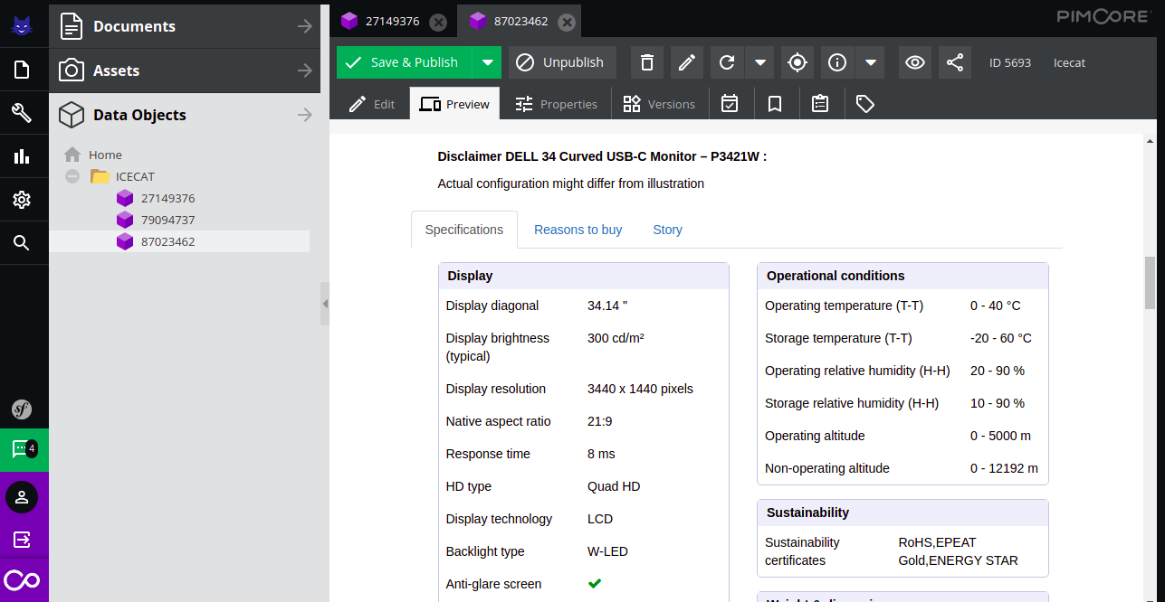Click the locate-in-tree target icon
The image size is (1165, 602).
pyautogui.click(x=797, y=62)
